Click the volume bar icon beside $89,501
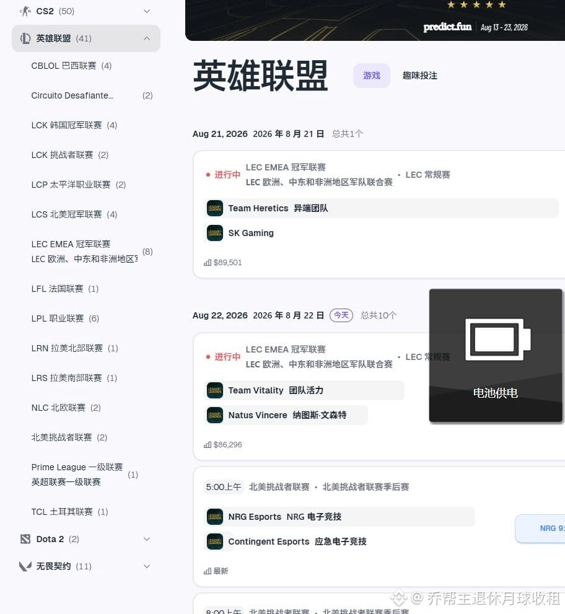The width and height of the screenshot is (565, 614). [x=208, y=262]
